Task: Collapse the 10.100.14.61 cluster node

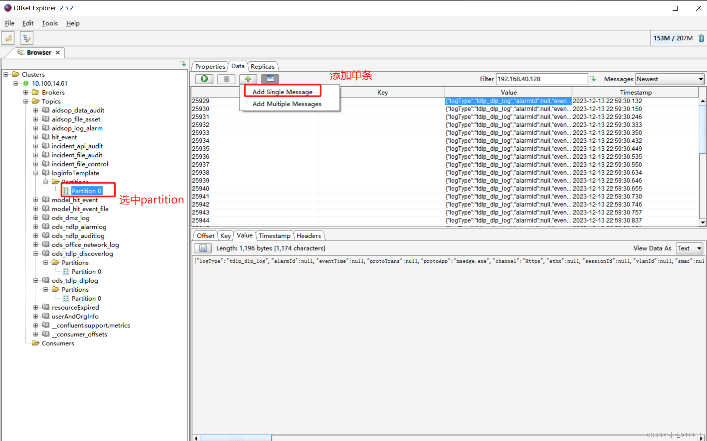Action: [x=16, y=83]
